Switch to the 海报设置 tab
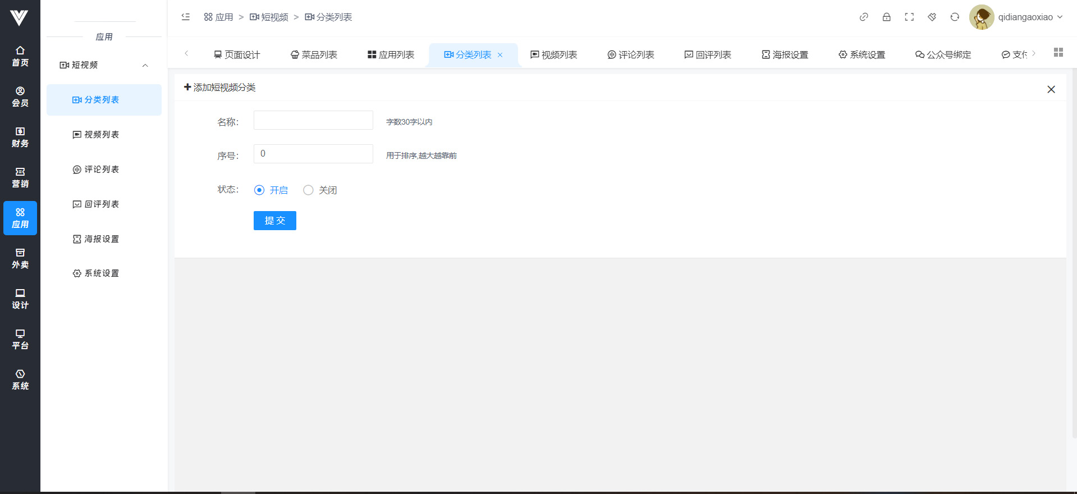Viewport: 1077px width, 494px height. coord(785,54)
